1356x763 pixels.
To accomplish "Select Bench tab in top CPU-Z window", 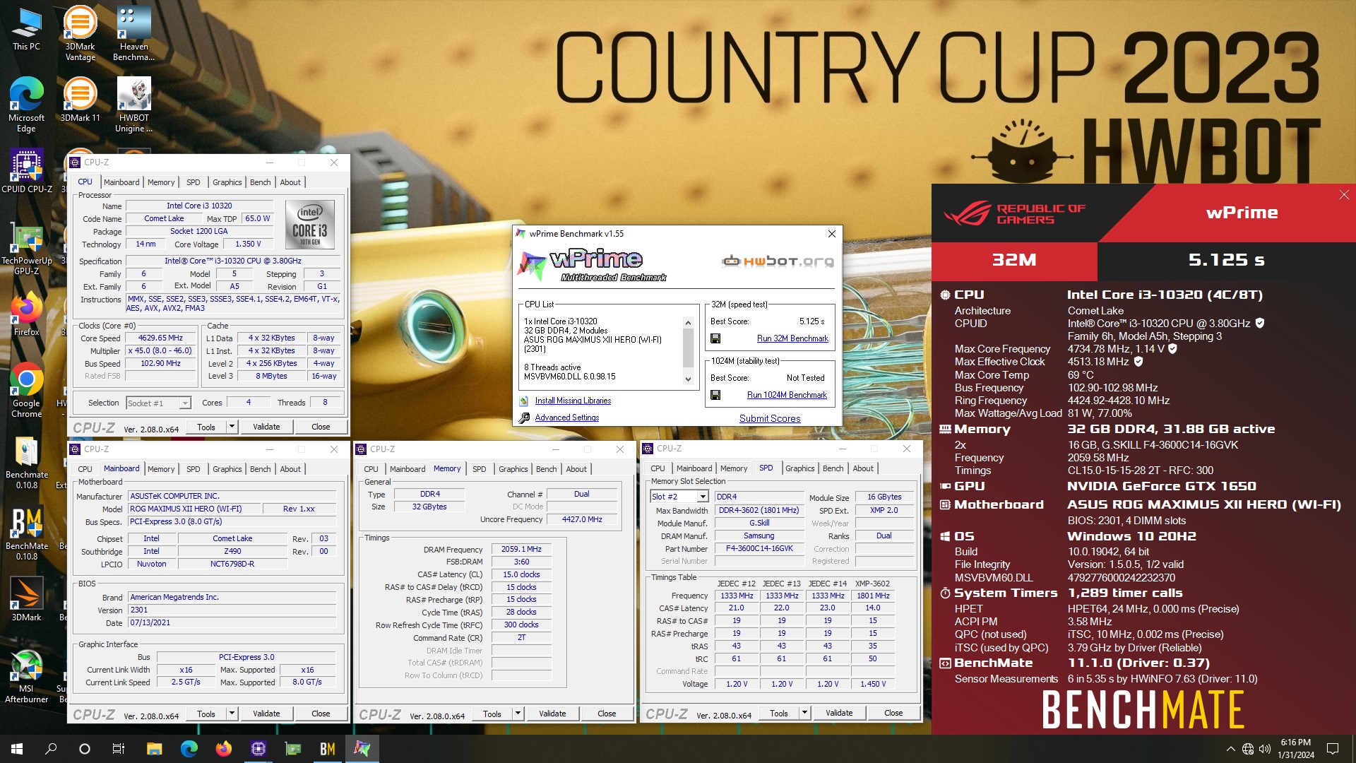I will tap(261, 182).
